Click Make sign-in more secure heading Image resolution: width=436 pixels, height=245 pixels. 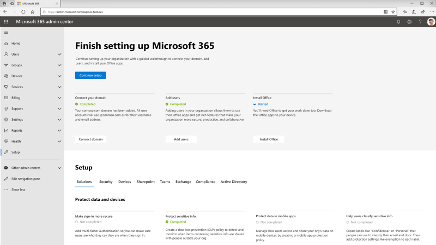tap(94, 216)
